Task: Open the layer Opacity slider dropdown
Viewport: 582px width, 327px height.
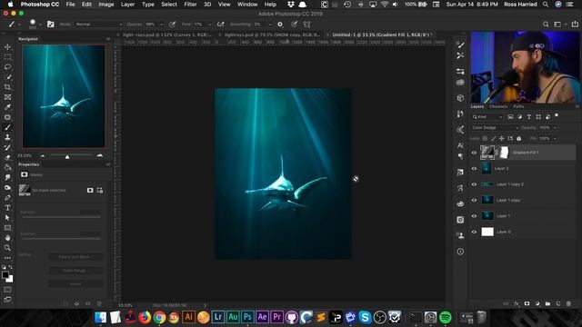Action: click(555, 127)
